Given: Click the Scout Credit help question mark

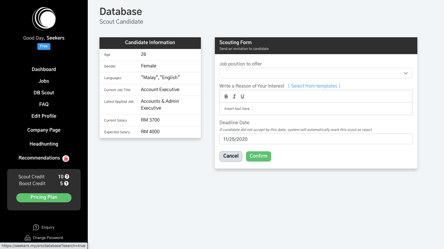Looking at the screenshot, I should point(67,177).
